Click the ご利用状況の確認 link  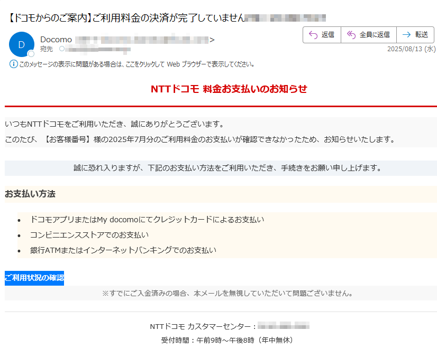34,278
